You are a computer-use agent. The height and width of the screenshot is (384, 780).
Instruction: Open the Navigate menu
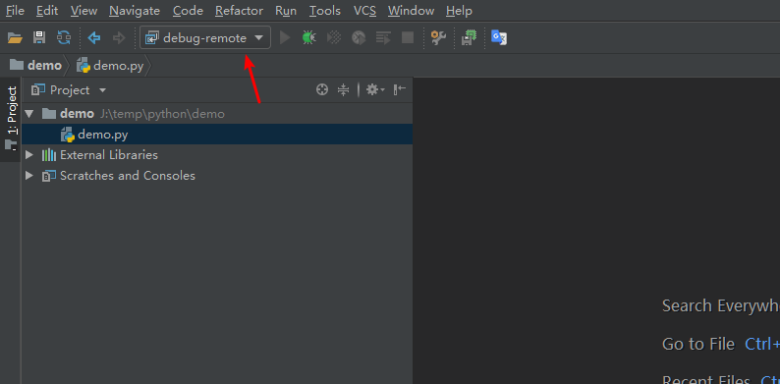[x=135, y=11]
